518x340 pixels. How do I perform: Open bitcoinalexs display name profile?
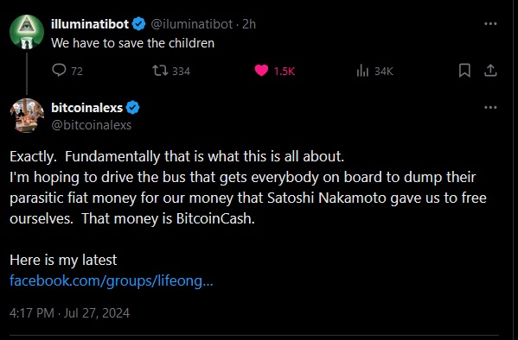[86, 108]
